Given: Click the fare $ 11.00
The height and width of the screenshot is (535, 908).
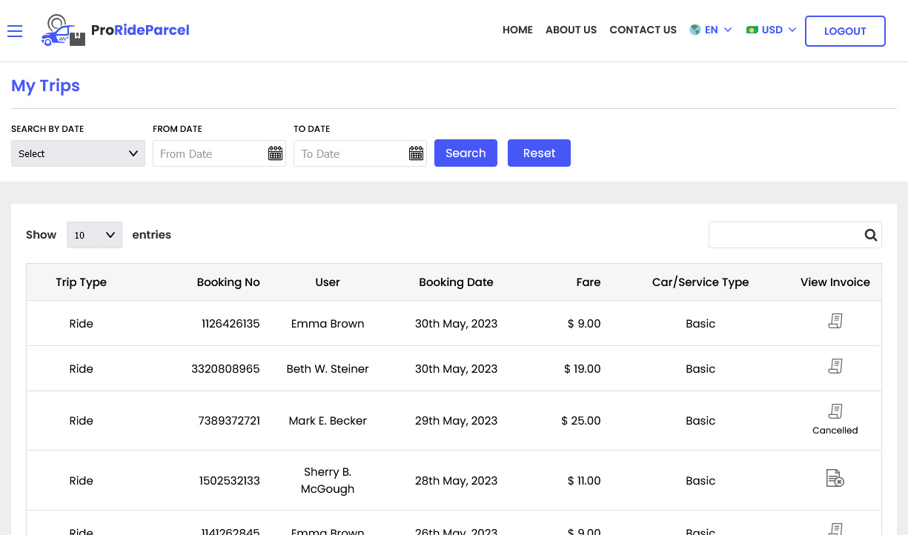Looking at the screenshot, I should click(x=584, y=481).
